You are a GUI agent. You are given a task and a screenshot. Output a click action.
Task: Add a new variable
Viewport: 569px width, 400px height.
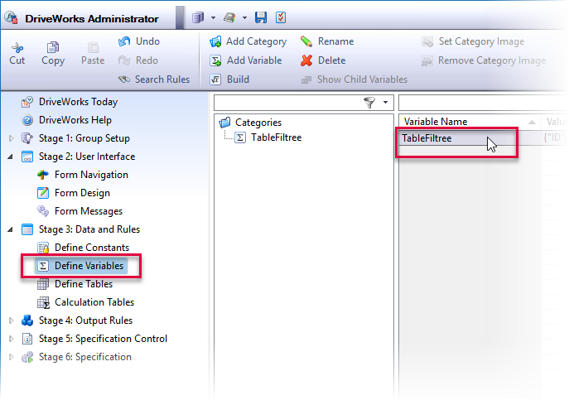246,60
